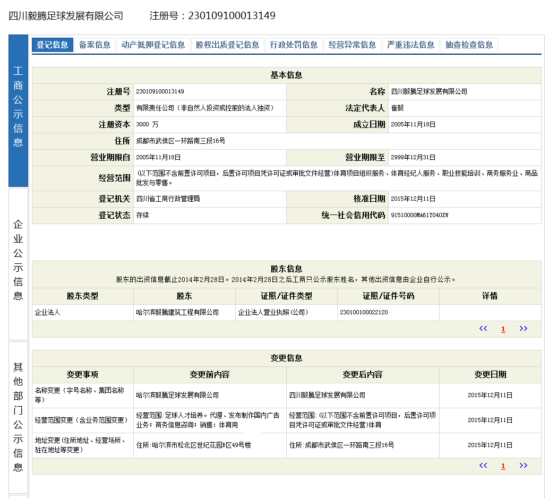Go to next page in 股东信息 pager
549x498 pixels.
click(x=524, y=329)
